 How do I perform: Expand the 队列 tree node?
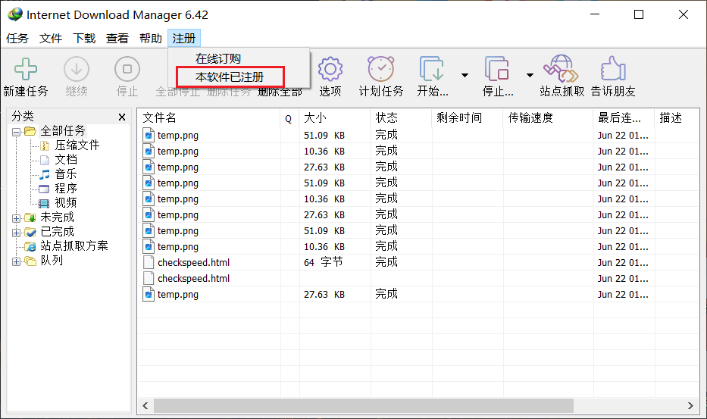pyautogui.click(x=17, y=261)
